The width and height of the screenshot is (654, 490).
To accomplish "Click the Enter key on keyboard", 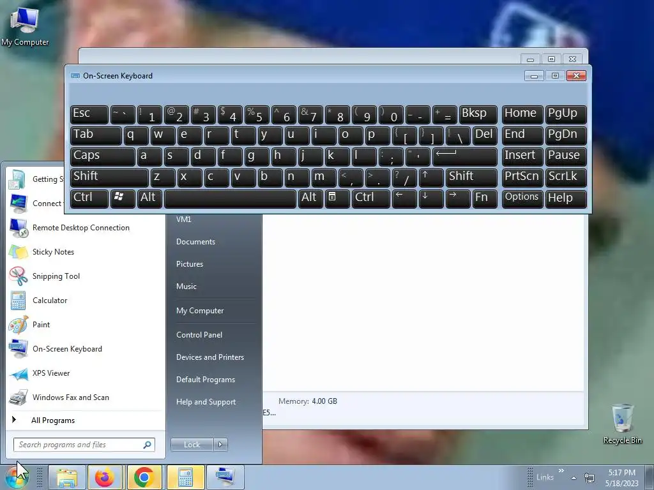I will coord(465,157).
